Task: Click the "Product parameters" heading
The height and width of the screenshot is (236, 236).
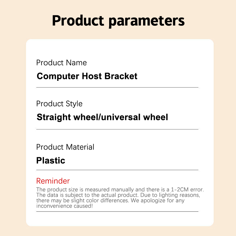Action: click(118, 21)
